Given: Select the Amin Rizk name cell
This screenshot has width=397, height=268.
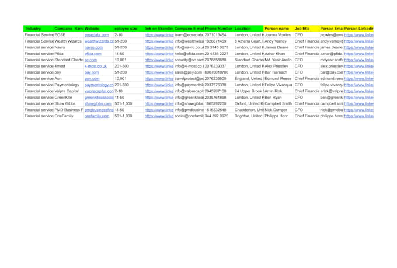Looking at the screenshot, I should 278,91.
